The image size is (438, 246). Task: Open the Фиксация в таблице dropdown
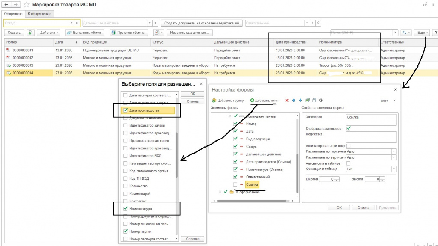click(394, 169)
